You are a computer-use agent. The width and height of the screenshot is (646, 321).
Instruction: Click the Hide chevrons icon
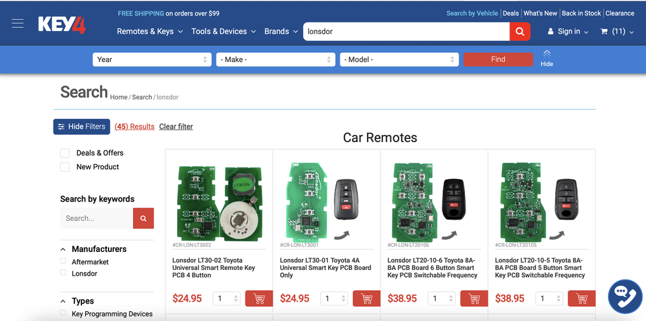pyautogui.click(x=547, y=54)
